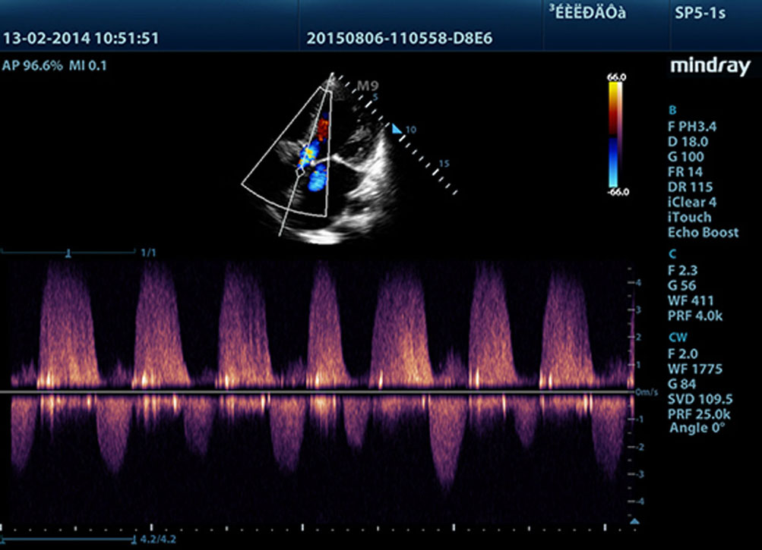
Task: Click the 4.2/4.2 cine progress slider
Action: [134, 539]
